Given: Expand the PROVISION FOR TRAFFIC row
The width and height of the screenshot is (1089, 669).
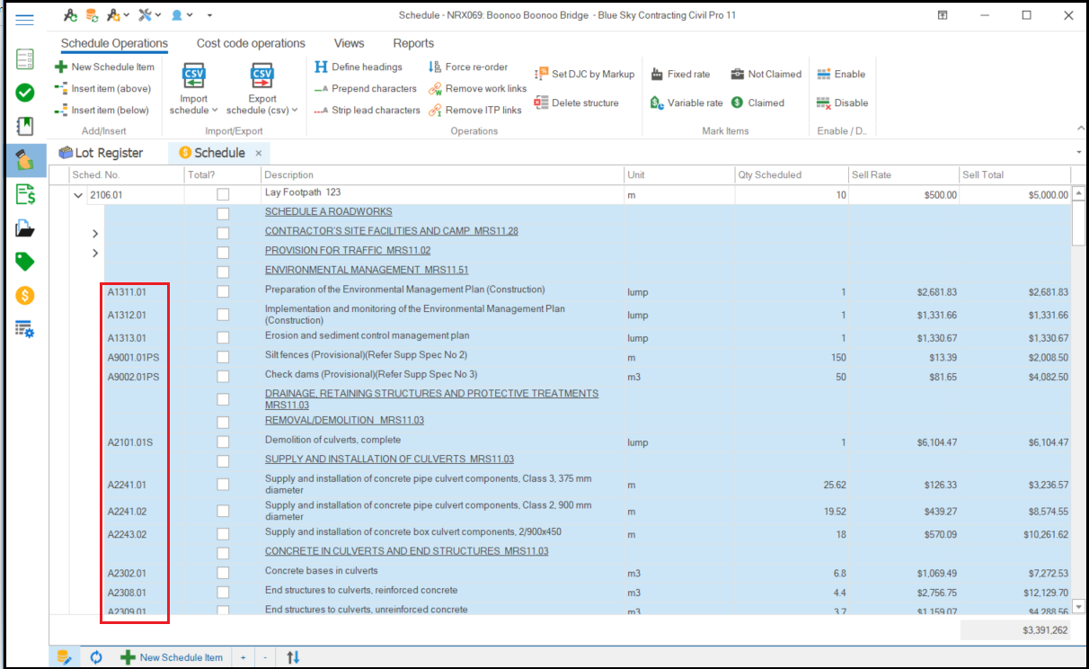Looking at the screenshot, I should [95, 253].
